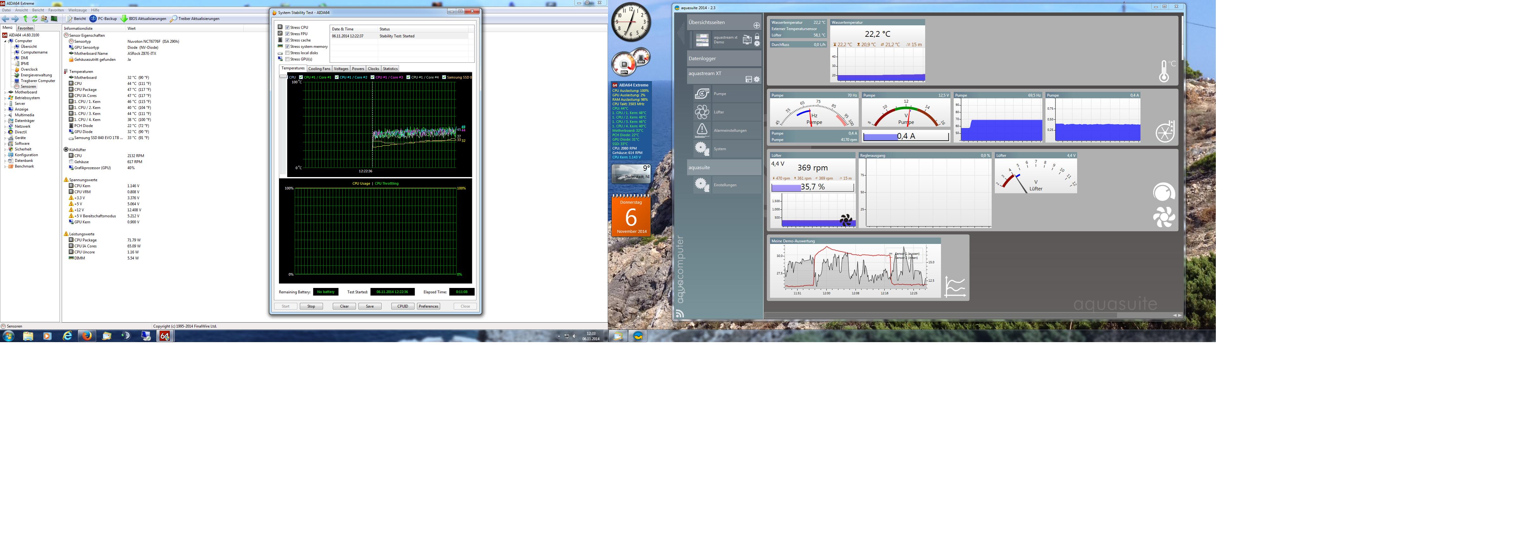
Task: Expand the Benchmark tree node
Action: [5, 167]
